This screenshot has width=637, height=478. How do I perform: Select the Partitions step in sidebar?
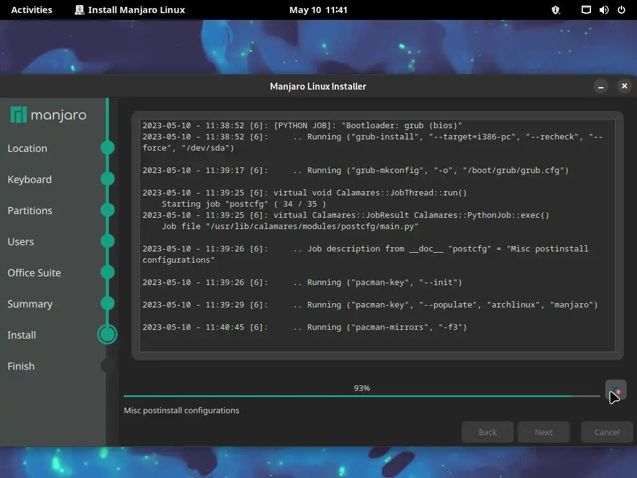30,210
